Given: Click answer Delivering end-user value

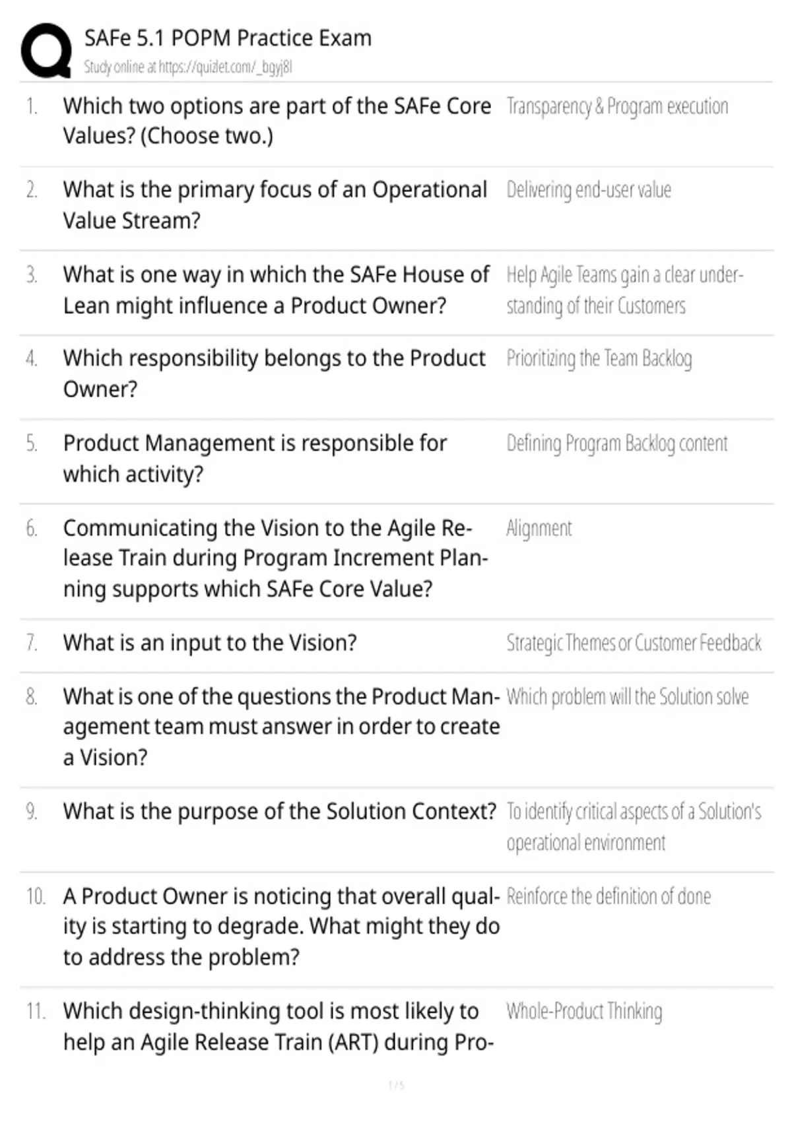Looking at the screenshot, I should pos(589,190).
